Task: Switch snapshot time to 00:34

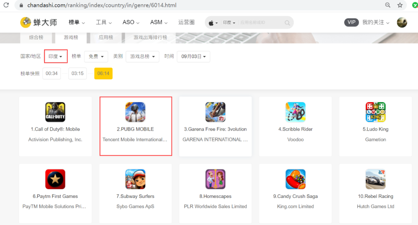Action: 51,73
